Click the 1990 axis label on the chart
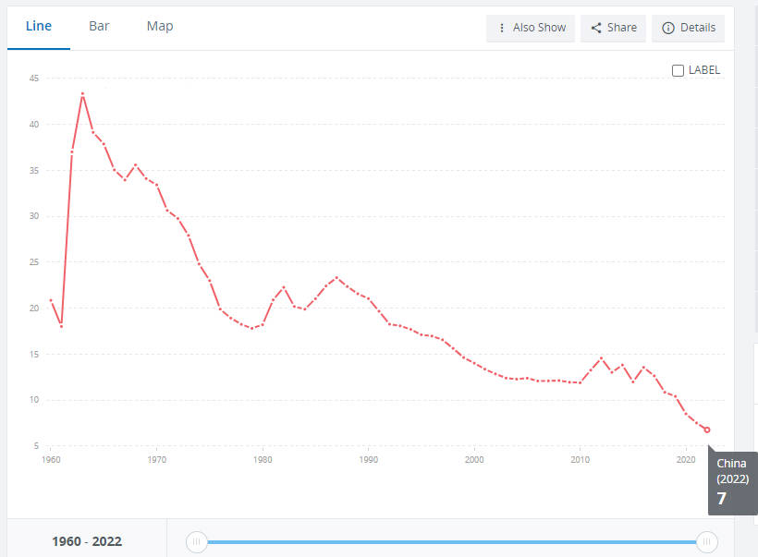758x557 pixels. [369, 459]
